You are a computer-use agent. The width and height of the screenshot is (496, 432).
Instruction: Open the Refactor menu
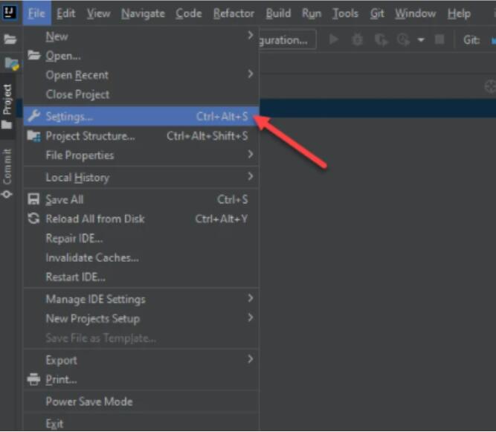tap(233, 13)
